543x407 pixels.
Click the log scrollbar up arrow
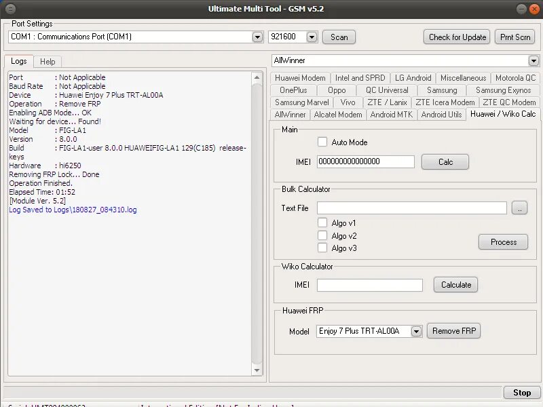[x=257, y=77]
